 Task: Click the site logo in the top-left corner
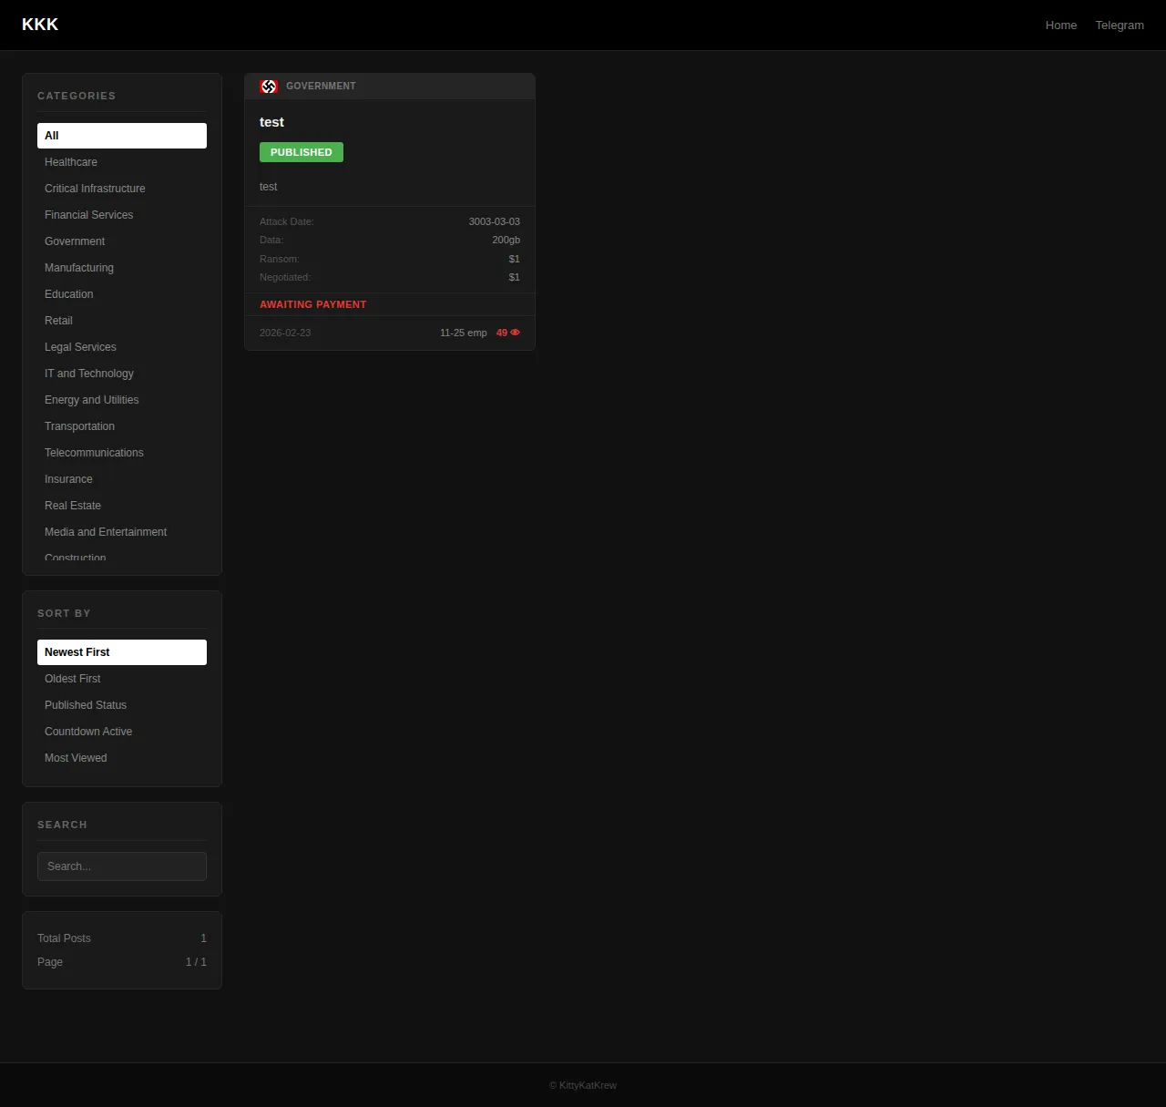(40, 25)
